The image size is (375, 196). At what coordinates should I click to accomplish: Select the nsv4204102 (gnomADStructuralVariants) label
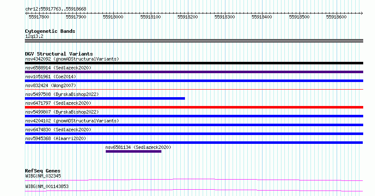coord(72,121)
